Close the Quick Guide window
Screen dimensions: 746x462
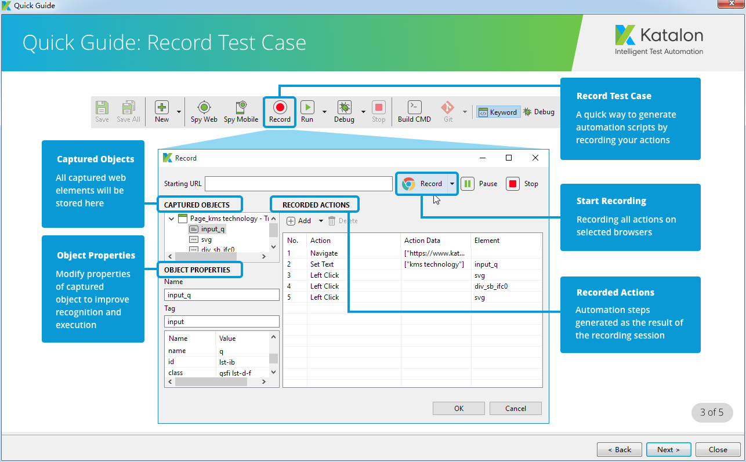[730, 5]
